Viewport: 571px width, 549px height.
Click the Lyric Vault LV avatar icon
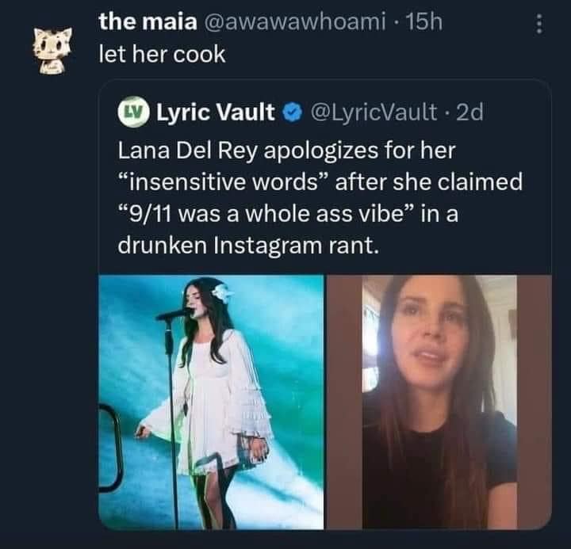(x=132, y=113)
